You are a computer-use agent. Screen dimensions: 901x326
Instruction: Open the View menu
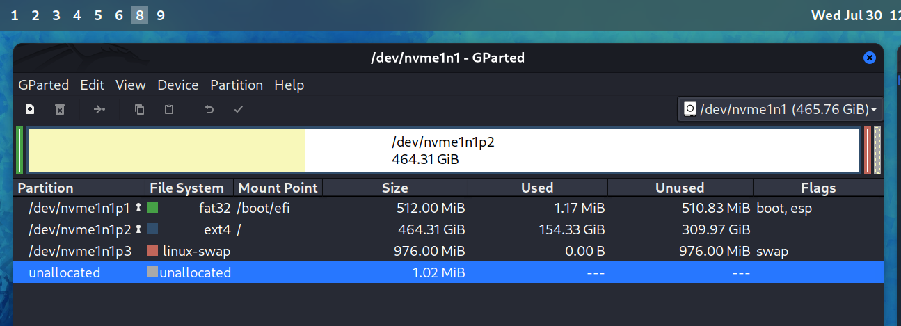131,85
